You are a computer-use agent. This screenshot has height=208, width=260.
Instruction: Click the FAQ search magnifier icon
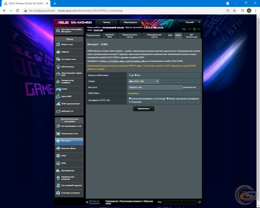(x=199, y=202)
